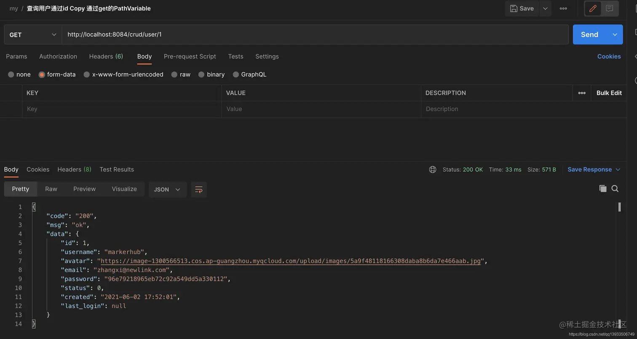Select the GraphQL body radio button
The width and height of the screenshot is (637, 339).
click(236, 74)
